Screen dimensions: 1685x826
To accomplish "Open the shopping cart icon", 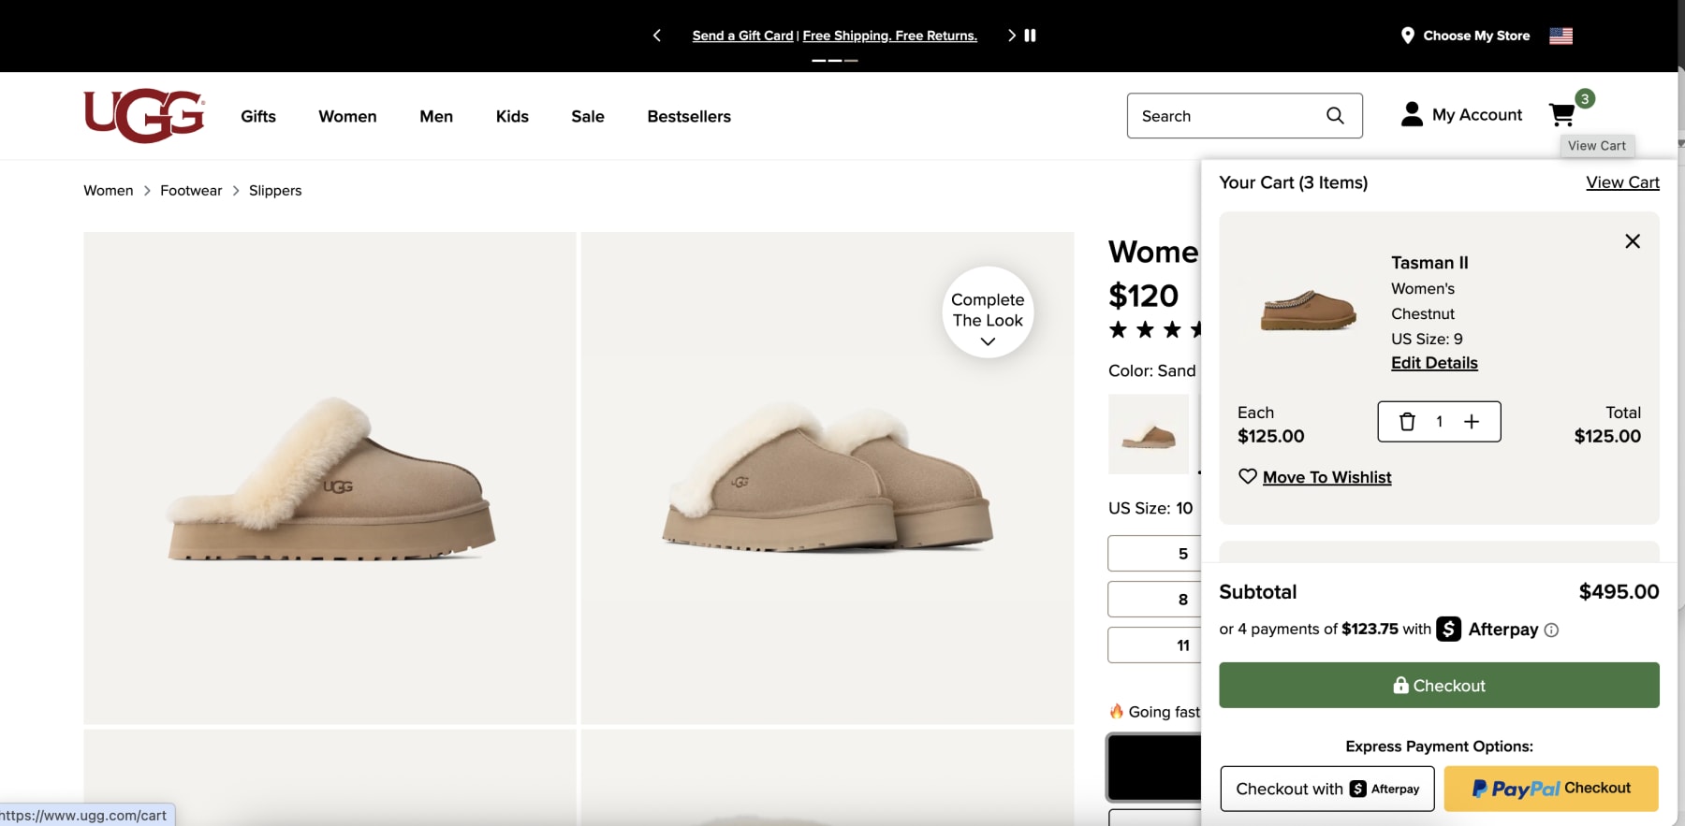I will [1562, 115].
